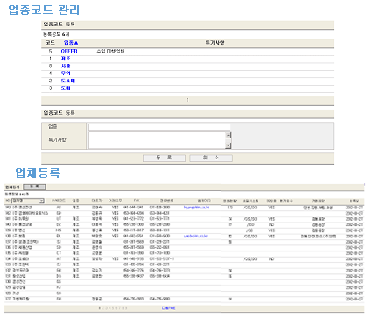368x318 pixels.
Task: Click the company name in row 142
Action: pos(31,213)
